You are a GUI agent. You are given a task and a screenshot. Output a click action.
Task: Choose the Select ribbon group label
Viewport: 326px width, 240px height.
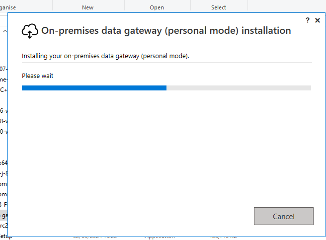click(x=219, y=7)
